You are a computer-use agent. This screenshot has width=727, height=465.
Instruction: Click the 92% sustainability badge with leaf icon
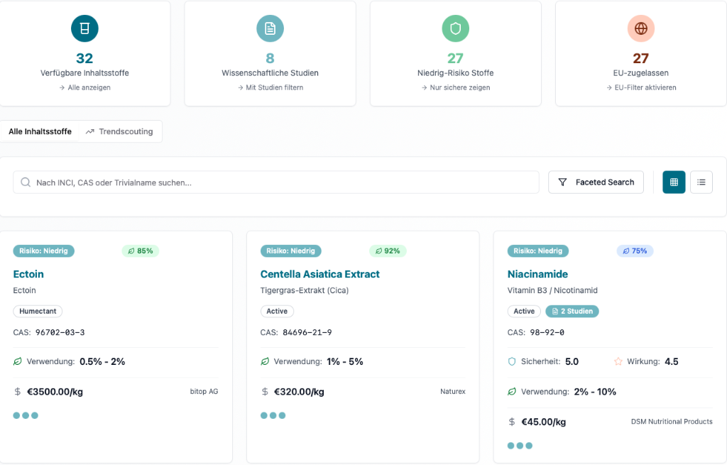pos(387,251)
